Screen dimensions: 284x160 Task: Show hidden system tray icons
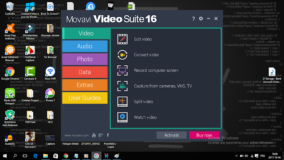(237, 156)
